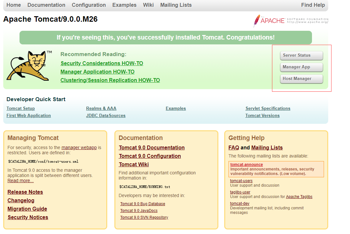Viewport: 350px width, 234px height.
Task: Open the taglibs-user mailing list link
Action: [240, 192]
